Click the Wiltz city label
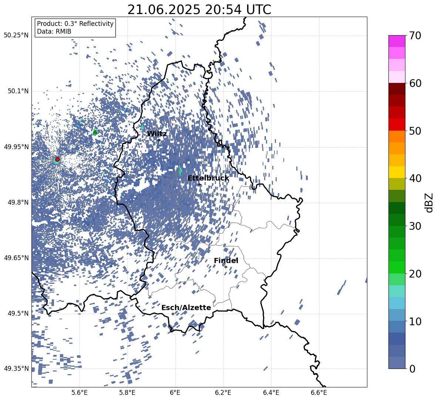 [x=157, y=134]
